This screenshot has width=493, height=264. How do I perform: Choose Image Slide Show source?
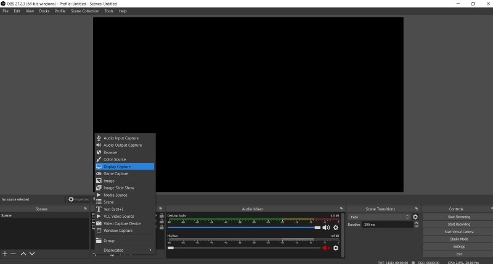125,188
